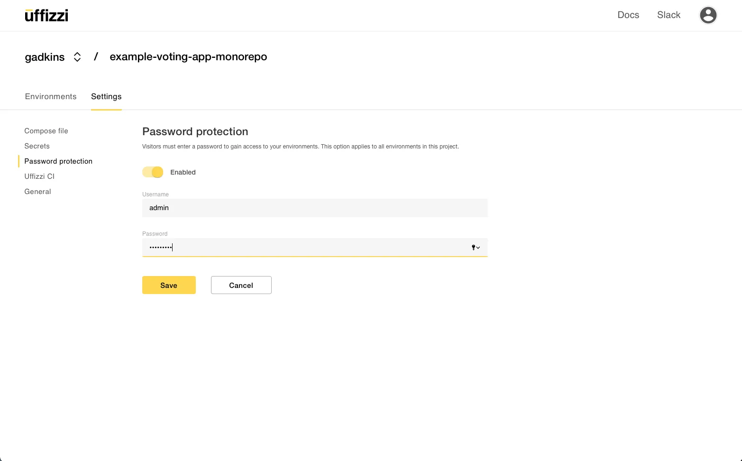Open the Docs link
This screenshot has height=461, width=742.
pos(628,15)
